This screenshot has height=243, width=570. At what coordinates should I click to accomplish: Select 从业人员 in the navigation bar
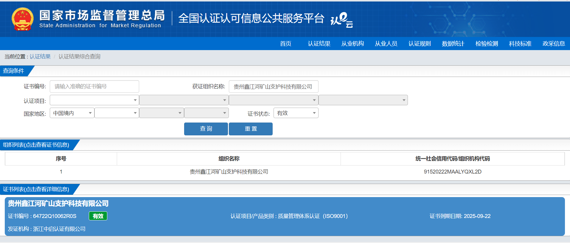(386, 44)
